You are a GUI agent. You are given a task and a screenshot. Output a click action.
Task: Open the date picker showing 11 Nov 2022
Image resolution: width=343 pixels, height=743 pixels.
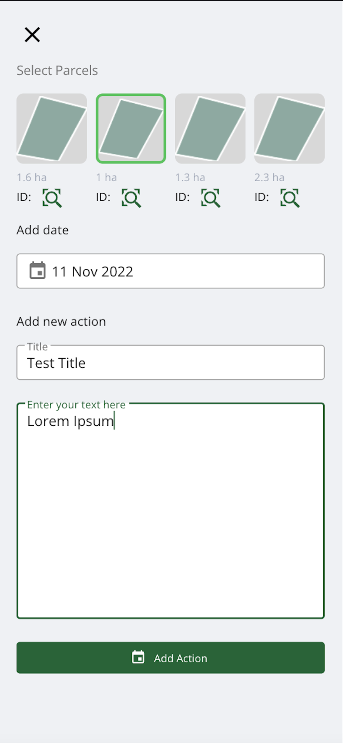[x=171, y=271]
